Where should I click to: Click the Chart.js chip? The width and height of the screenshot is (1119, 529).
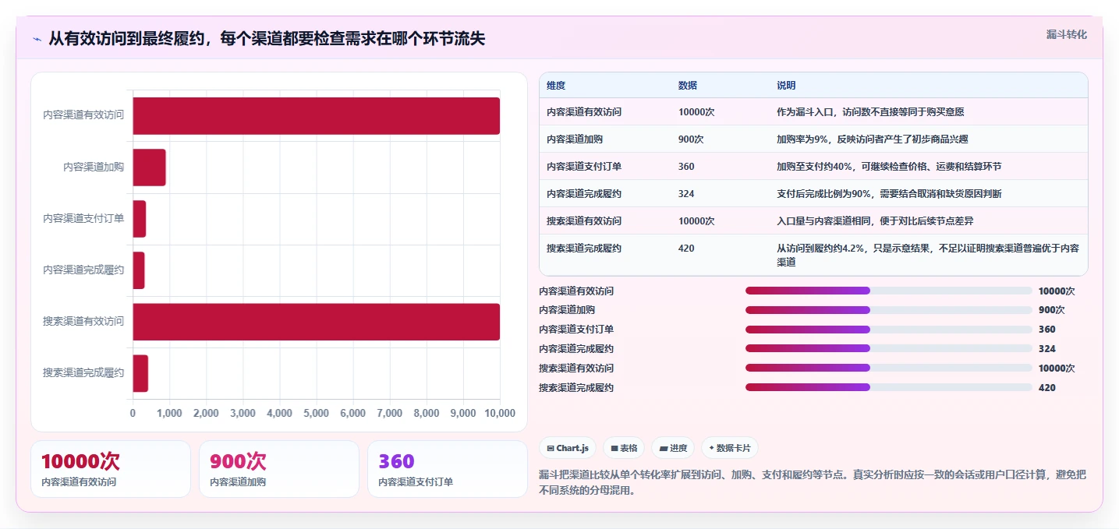coord(568,448)
